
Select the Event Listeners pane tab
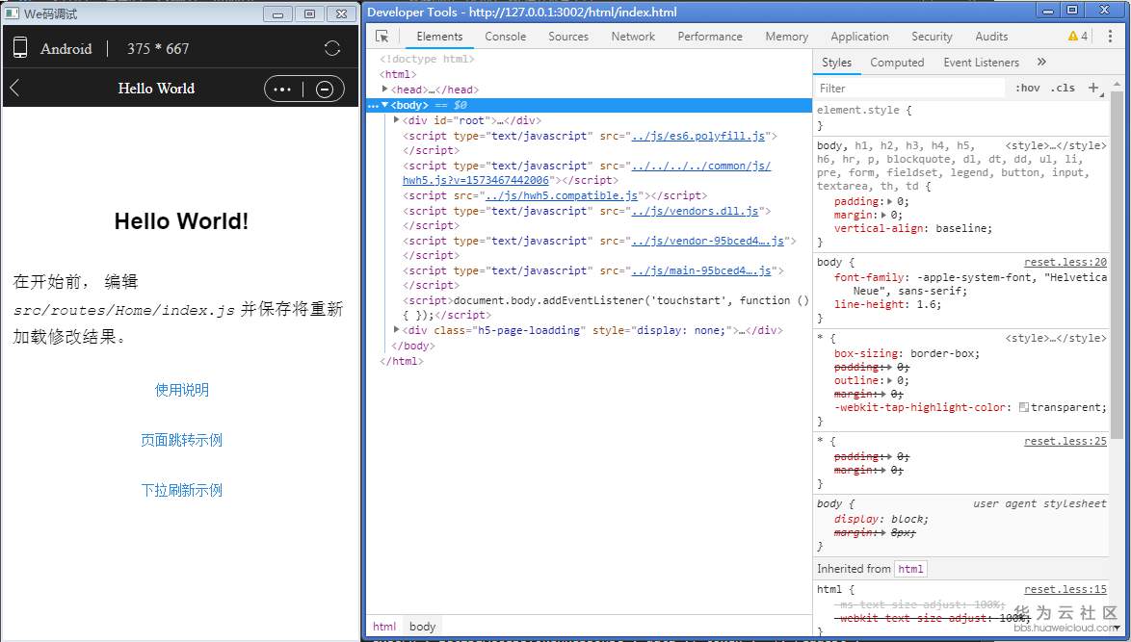[981, 63]
